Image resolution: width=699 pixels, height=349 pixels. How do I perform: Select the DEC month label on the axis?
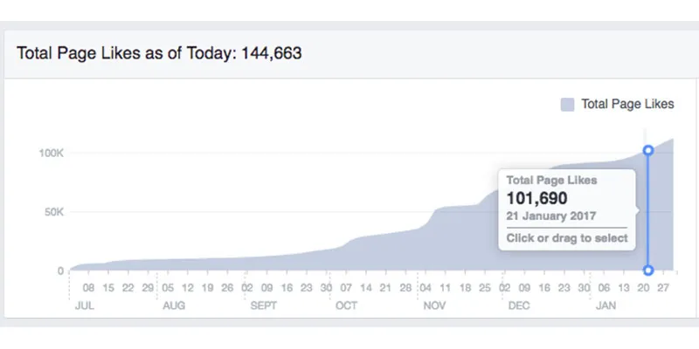coord(520,306)
